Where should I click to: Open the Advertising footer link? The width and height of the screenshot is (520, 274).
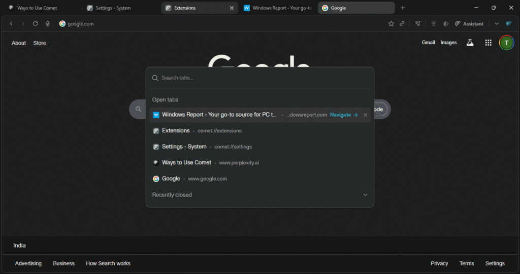pyautogui.click(x=28, y=263)
